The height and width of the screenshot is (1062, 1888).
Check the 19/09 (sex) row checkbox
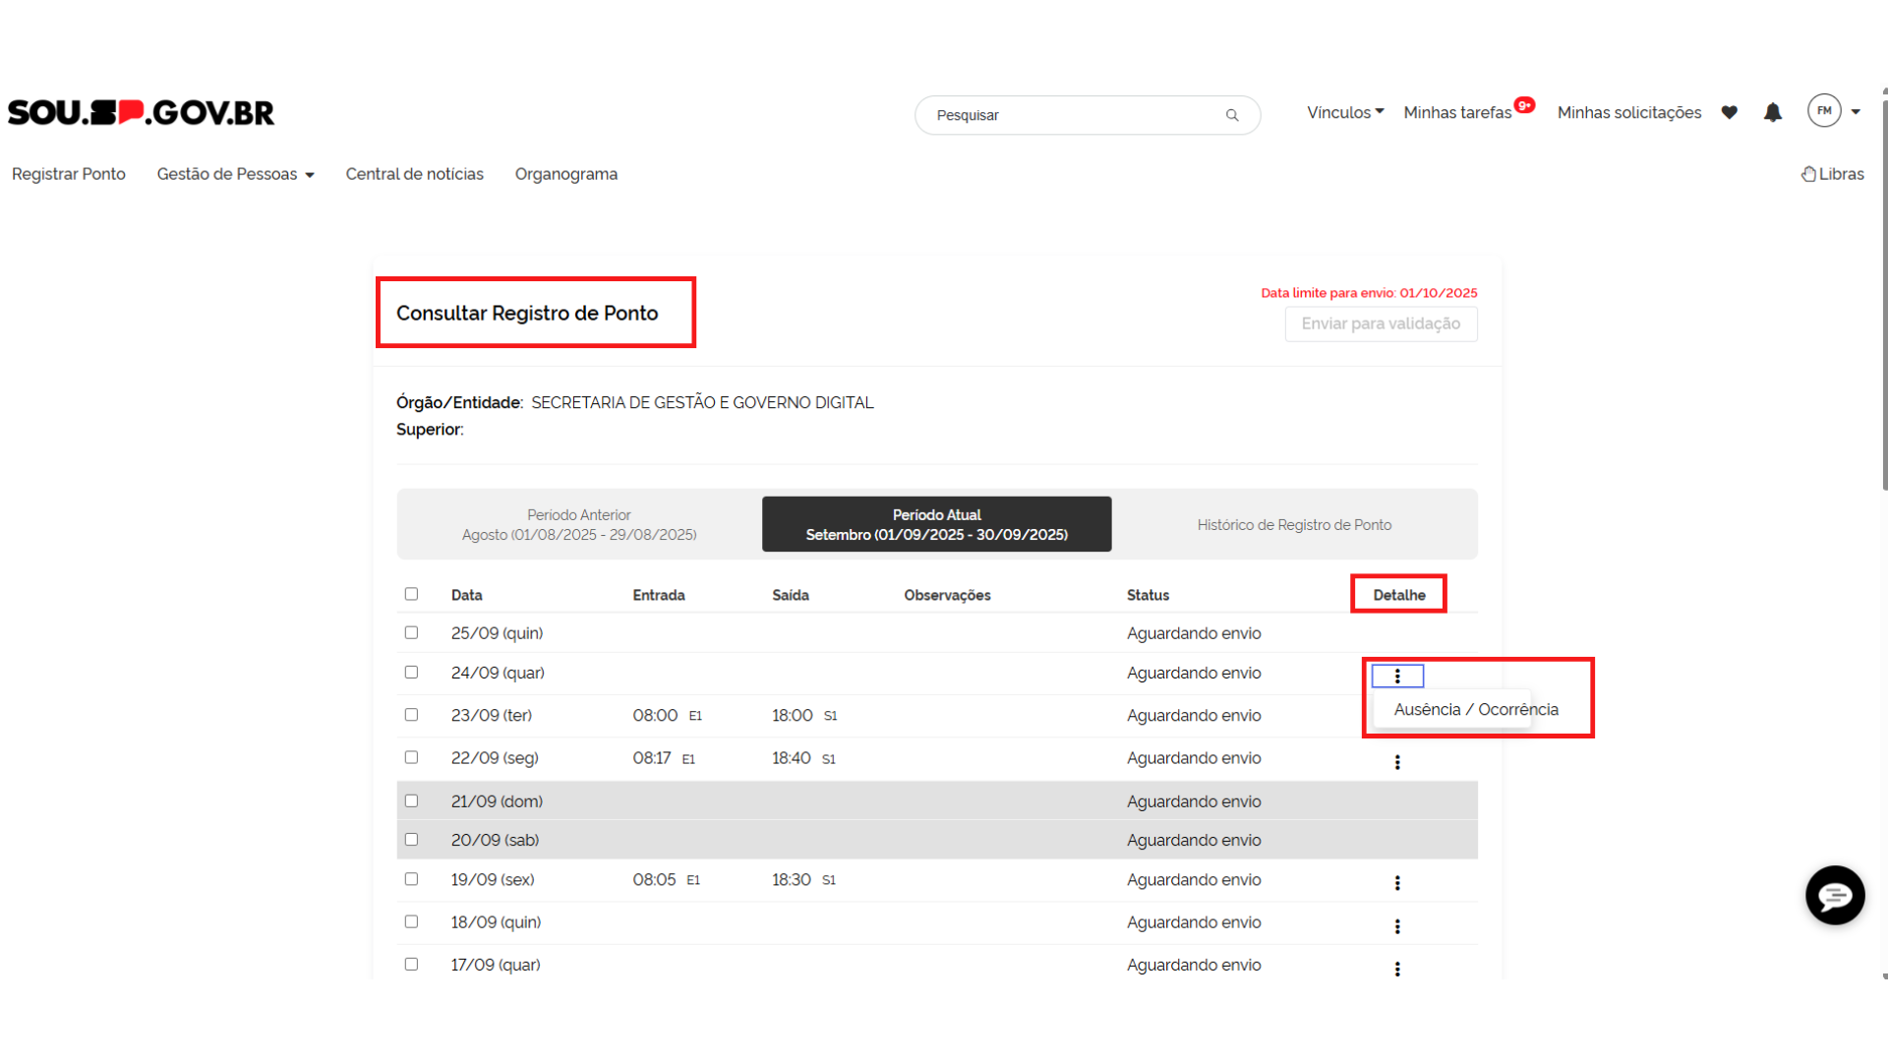tap(411, 879)
